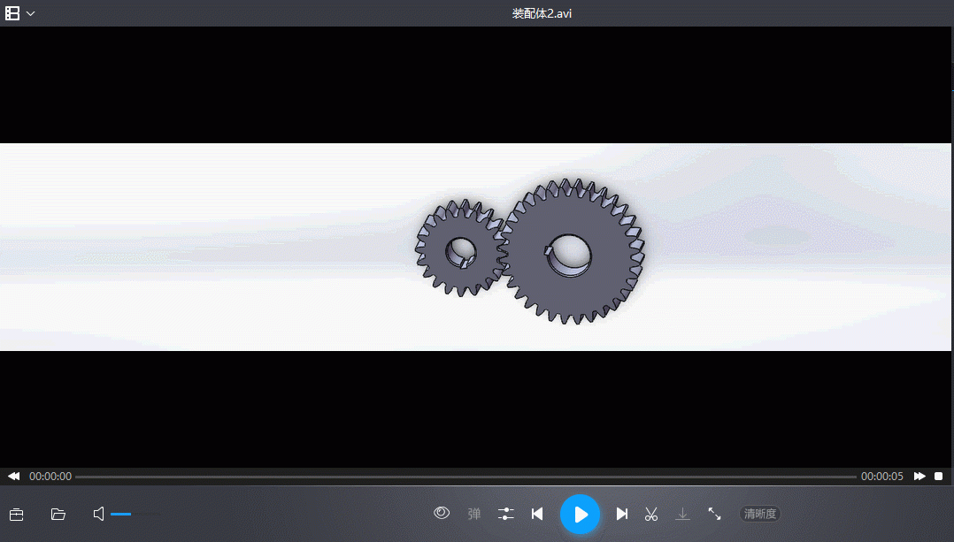This screenshot has width=954, height=542.
Task: Click the fast-forward icon near the timeline end
Action: (919, 476)
